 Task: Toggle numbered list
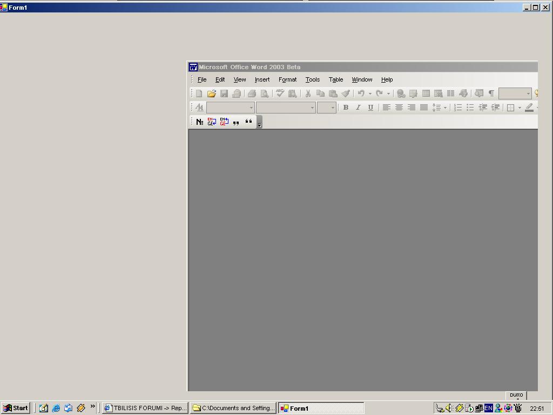click(458, 108)
